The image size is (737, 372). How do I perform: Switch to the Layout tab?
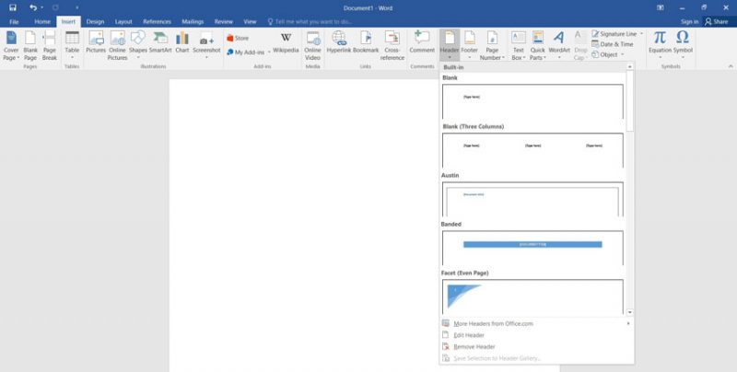[123, 21]
